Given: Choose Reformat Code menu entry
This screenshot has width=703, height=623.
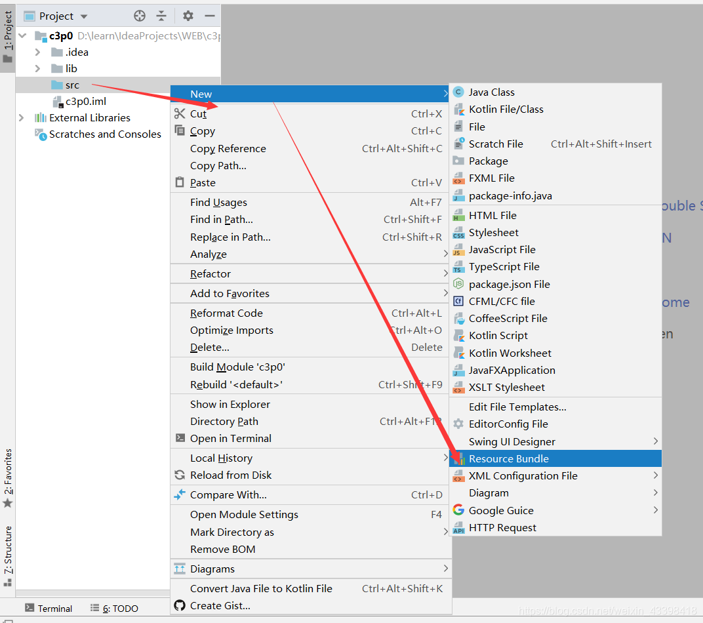Looking at the screenshot, I should tap(310, 313).
